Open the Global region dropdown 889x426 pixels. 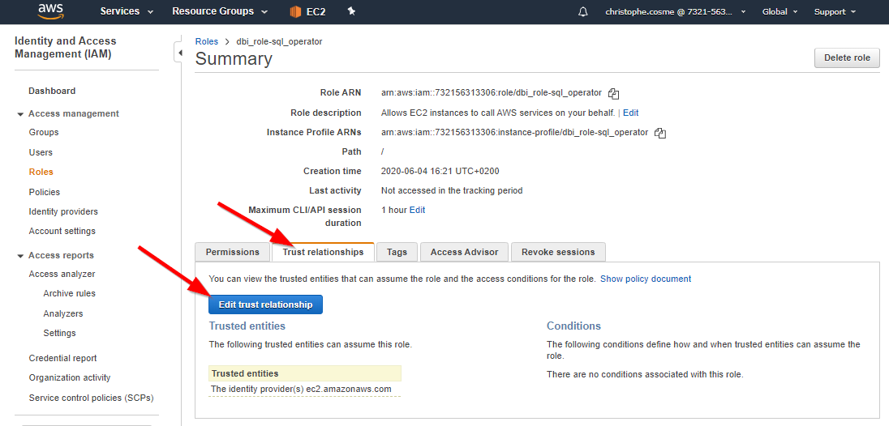coord(779,12)
